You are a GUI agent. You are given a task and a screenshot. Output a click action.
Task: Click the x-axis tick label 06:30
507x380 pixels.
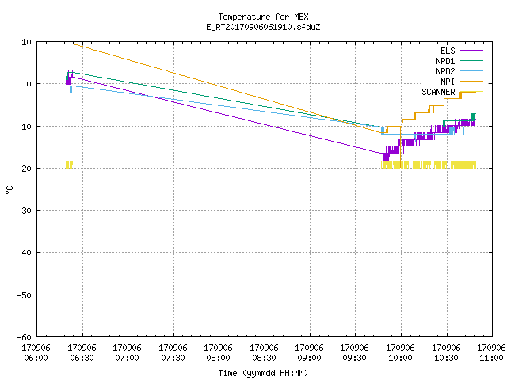(82, 358)
